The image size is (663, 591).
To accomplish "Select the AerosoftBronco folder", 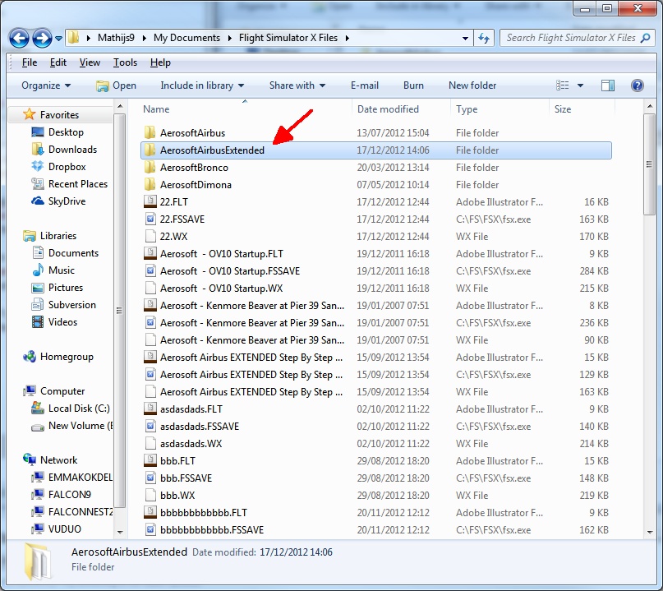I will [x=376, y=168].
